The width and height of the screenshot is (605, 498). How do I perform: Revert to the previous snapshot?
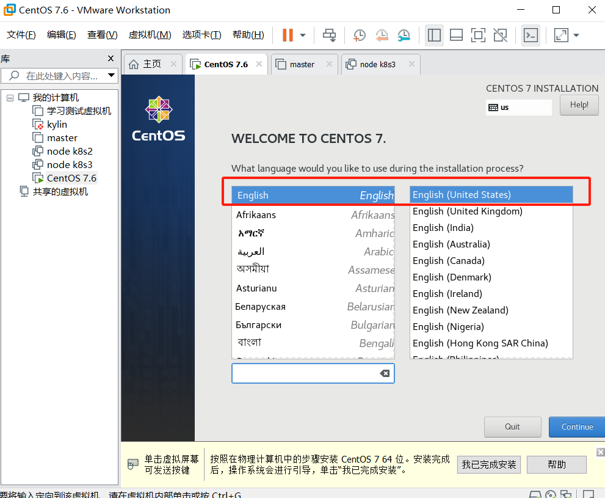(x=382, y=35)
